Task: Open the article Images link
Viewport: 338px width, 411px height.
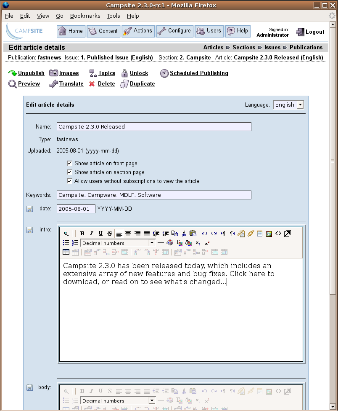Action: 69,73
